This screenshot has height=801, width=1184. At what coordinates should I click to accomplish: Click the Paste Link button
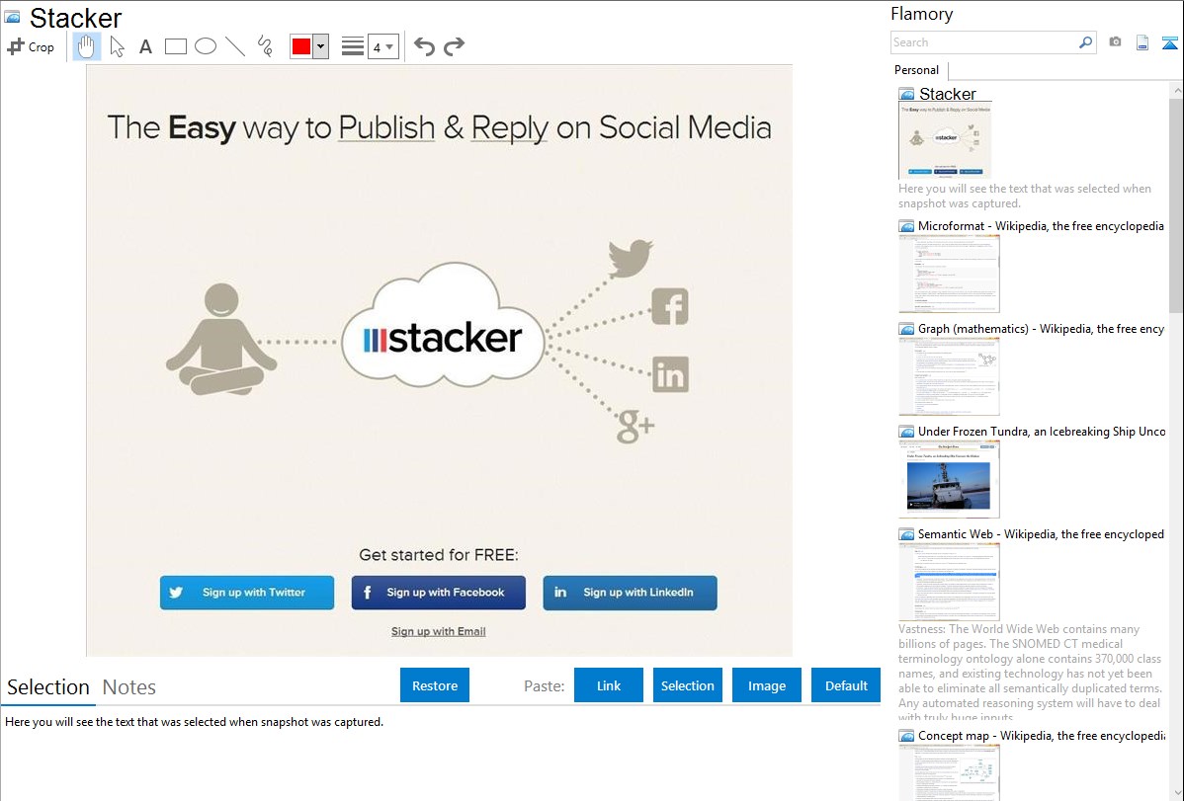tap(609, 685)
